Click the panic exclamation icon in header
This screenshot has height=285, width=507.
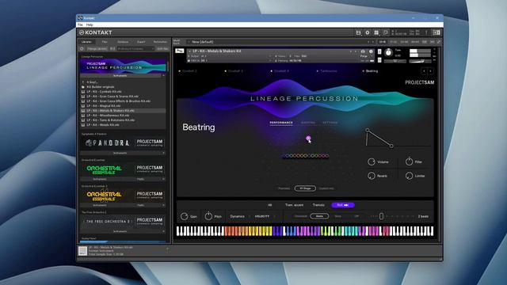tap(426, 32)
